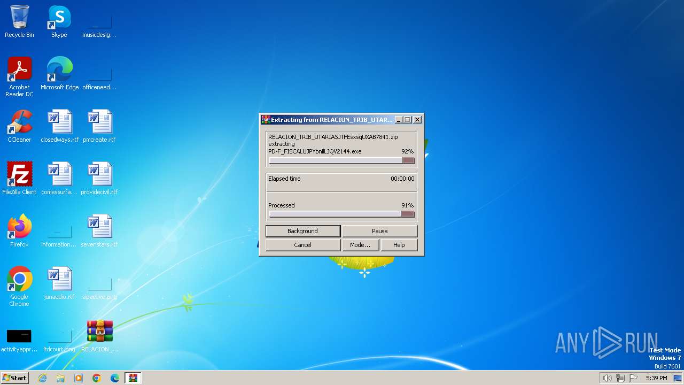684x385 pixels.
Task: Select closedways.rtf document icon
Action: click(x=59, y=126)
